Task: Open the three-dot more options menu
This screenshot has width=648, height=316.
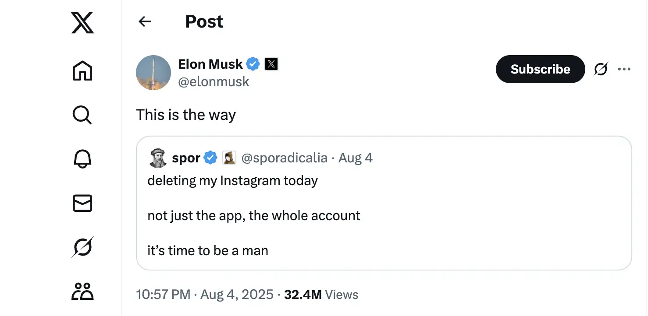Action: (x=624, y=69)
